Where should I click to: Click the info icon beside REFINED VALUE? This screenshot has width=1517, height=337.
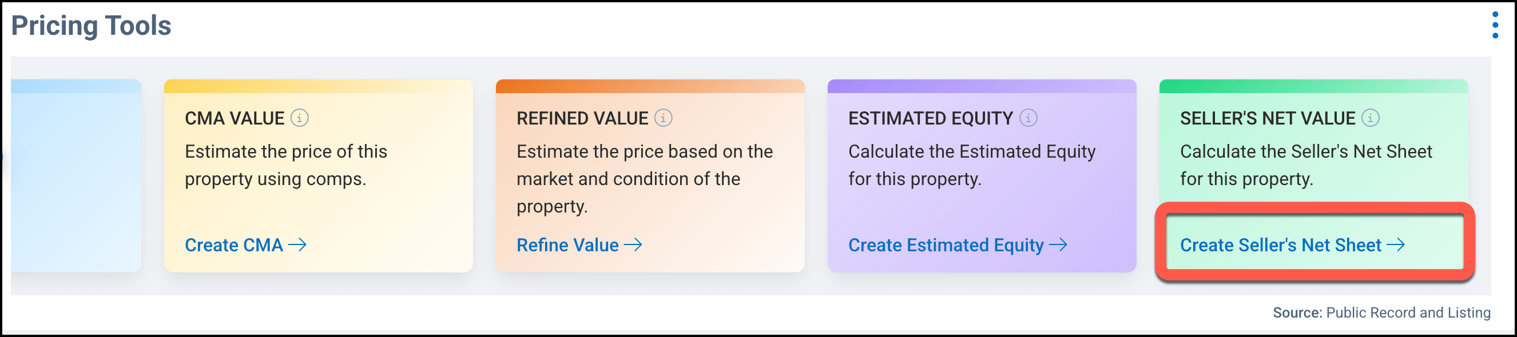tap(664, 118)
